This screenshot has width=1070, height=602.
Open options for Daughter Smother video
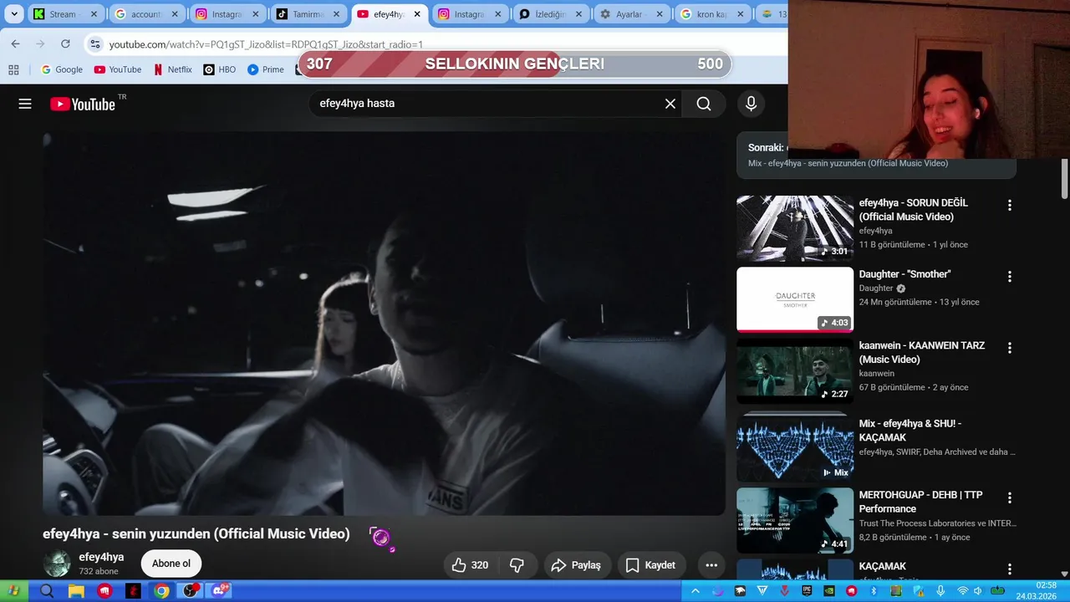[x=1009, y=276]
